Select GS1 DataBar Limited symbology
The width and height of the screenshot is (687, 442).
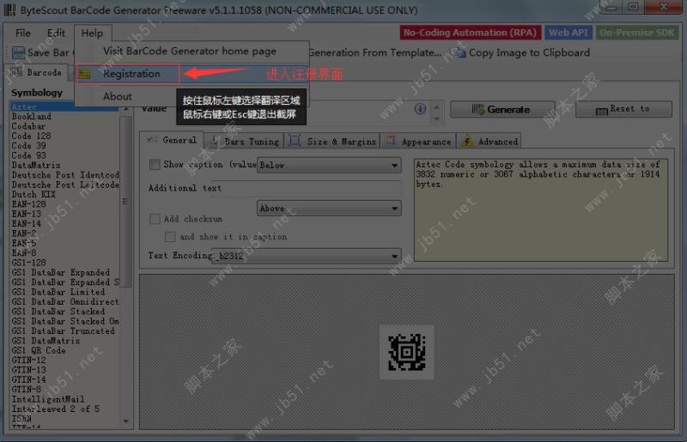coord(58,292)
